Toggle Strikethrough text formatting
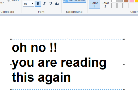This screenshot has height=102, width=138. tap(57, 4)
